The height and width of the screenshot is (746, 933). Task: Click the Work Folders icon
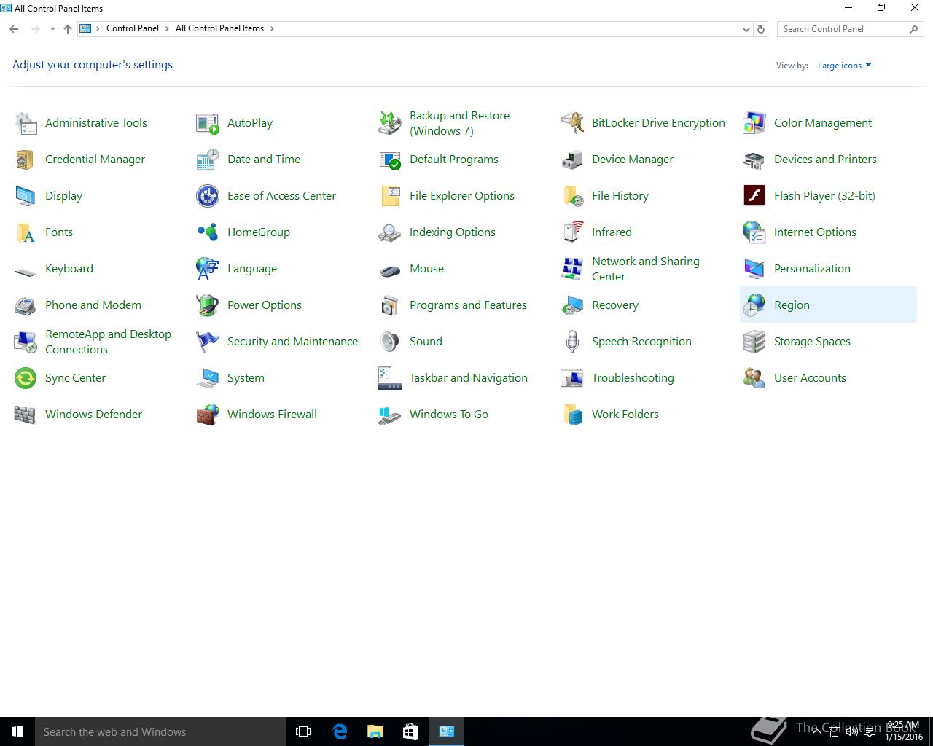tap(572, 415)
